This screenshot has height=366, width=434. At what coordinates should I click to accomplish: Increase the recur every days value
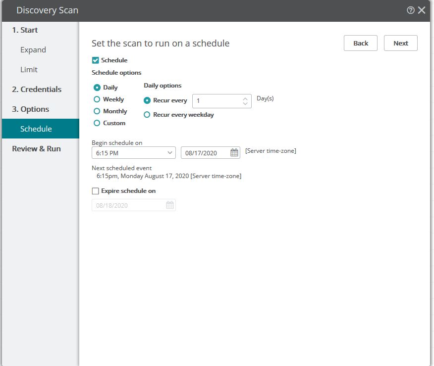[245, 98]
